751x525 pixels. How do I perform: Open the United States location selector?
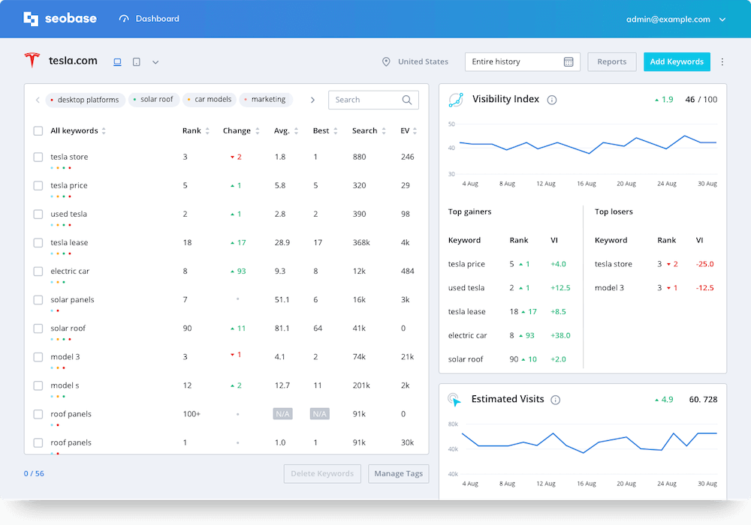coord(415,61)
